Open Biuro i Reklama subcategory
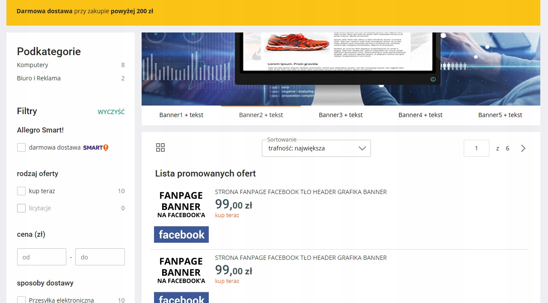The width and height of the screenshot is (548, 303). click(39, 78)
